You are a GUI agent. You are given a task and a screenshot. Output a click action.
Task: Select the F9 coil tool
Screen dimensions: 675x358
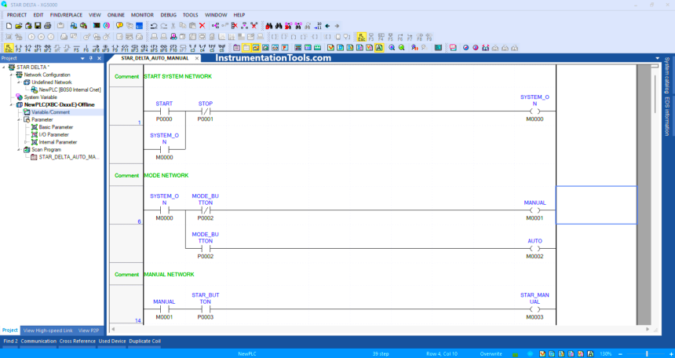[114, 48]
